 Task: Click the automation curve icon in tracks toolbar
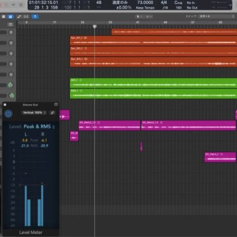pos(19,17)
